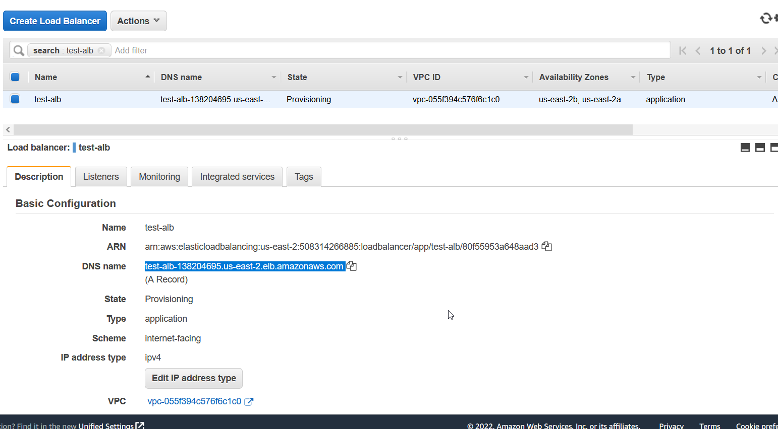Image resolution: width=778 pixels, height=429 pixels.
Task: Uncheck the test-alb row checkbox
Action: (x=15, y=99)
